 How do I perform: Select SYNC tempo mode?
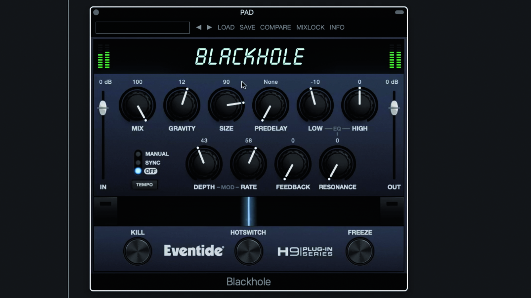(x=138, y=163)
